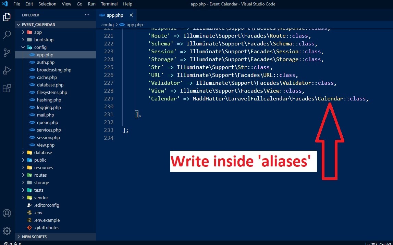Screen dimensions: 393x245
Task: Expand the NPM SCRIPTS section
Action: tap(34, 236)
